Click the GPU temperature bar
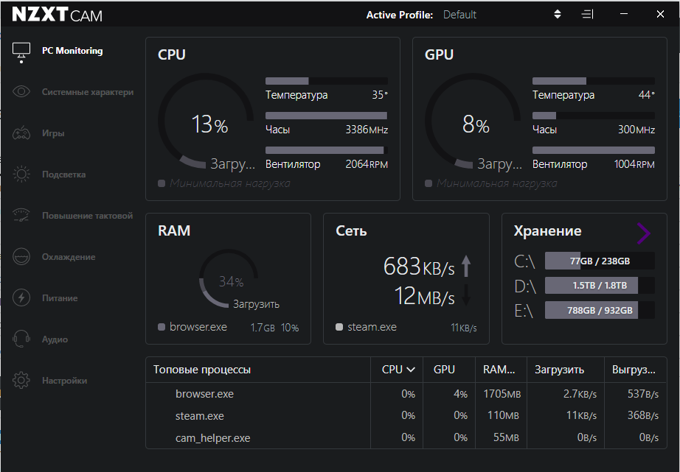Screen dimensions: 680x472 click(593, 81)
